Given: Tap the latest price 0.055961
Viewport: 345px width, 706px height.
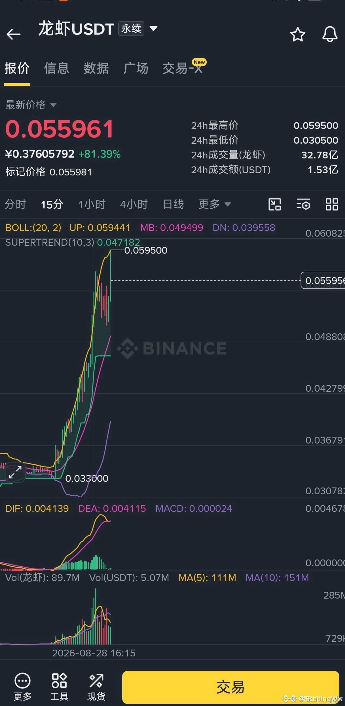Looking at the screenshot, I should point(60,129).
